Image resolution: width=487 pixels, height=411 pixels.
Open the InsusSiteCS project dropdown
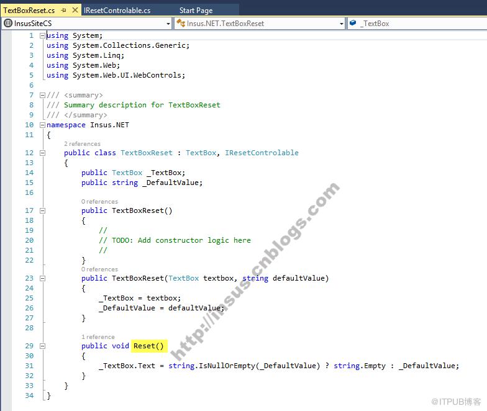(x=87, y=24)
